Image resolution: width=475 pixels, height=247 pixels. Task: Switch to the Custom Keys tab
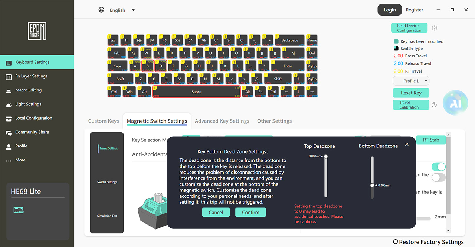104,121
